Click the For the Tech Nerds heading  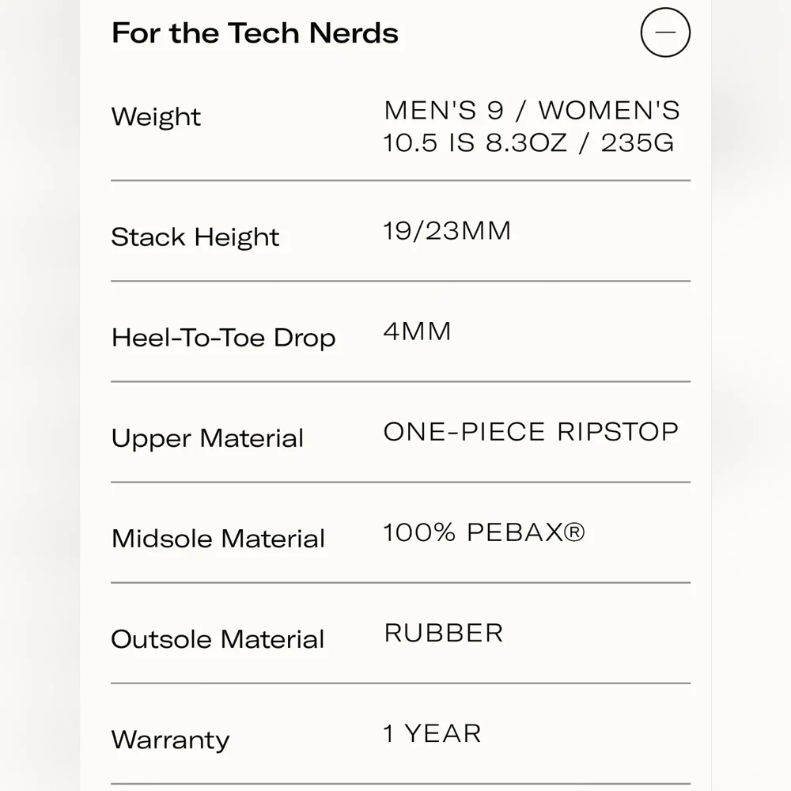coord(255,33)
